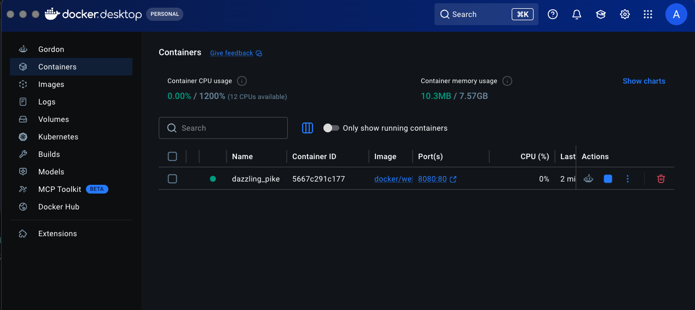The width and height of the screenshot is (695, 310).
Task: Open Kubernetes in the sidebar
Action: coord(71,137)
